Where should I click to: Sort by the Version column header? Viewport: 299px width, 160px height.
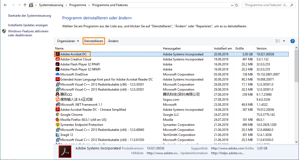click(272, 48)
